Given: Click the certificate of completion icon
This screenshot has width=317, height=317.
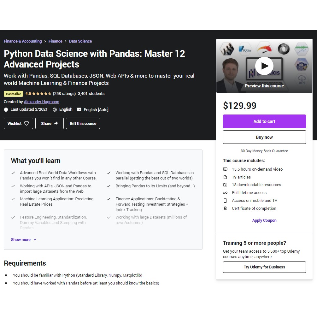Looking at the screenshot, I should [225, 208].
